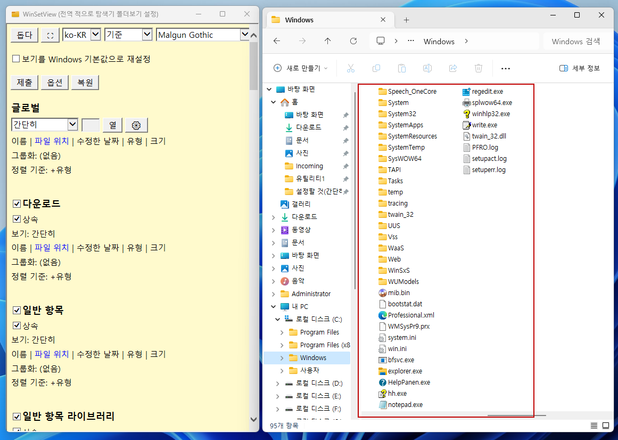Image resolution: width=618 pixels, height=440 pixels.
Task: Click the Explorer up-arrow navigation icon
Action: (x=327, y=41)
